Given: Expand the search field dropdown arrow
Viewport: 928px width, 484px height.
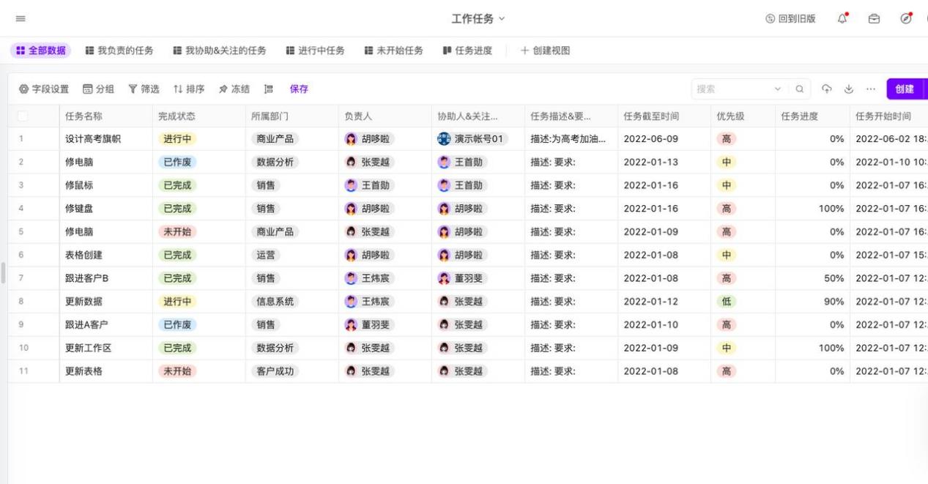Looking at the screenshot, I should pos(779,89).
